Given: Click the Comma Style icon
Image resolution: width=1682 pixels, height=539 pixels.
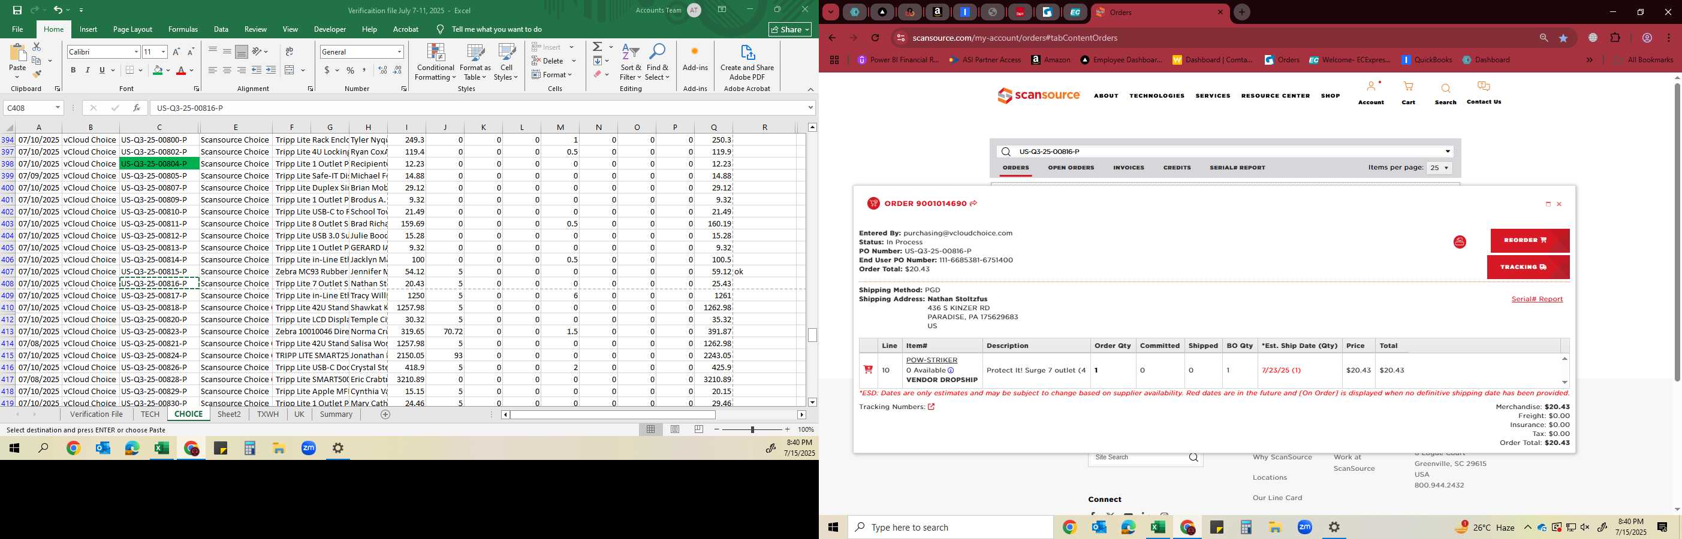Looking at the screenshot, I should tap(364, 70).
